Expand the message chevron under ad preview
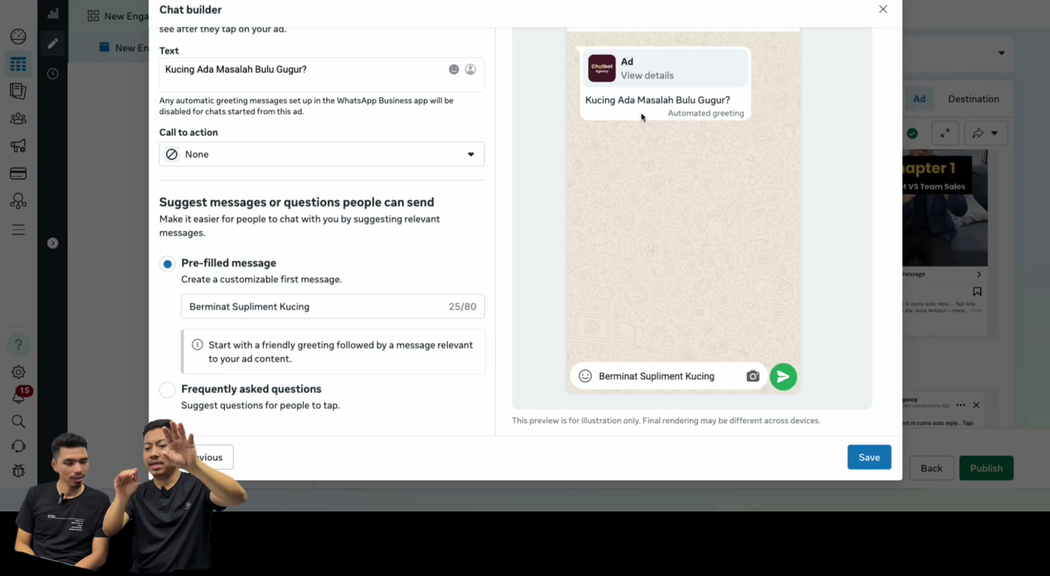 (979, 274)
